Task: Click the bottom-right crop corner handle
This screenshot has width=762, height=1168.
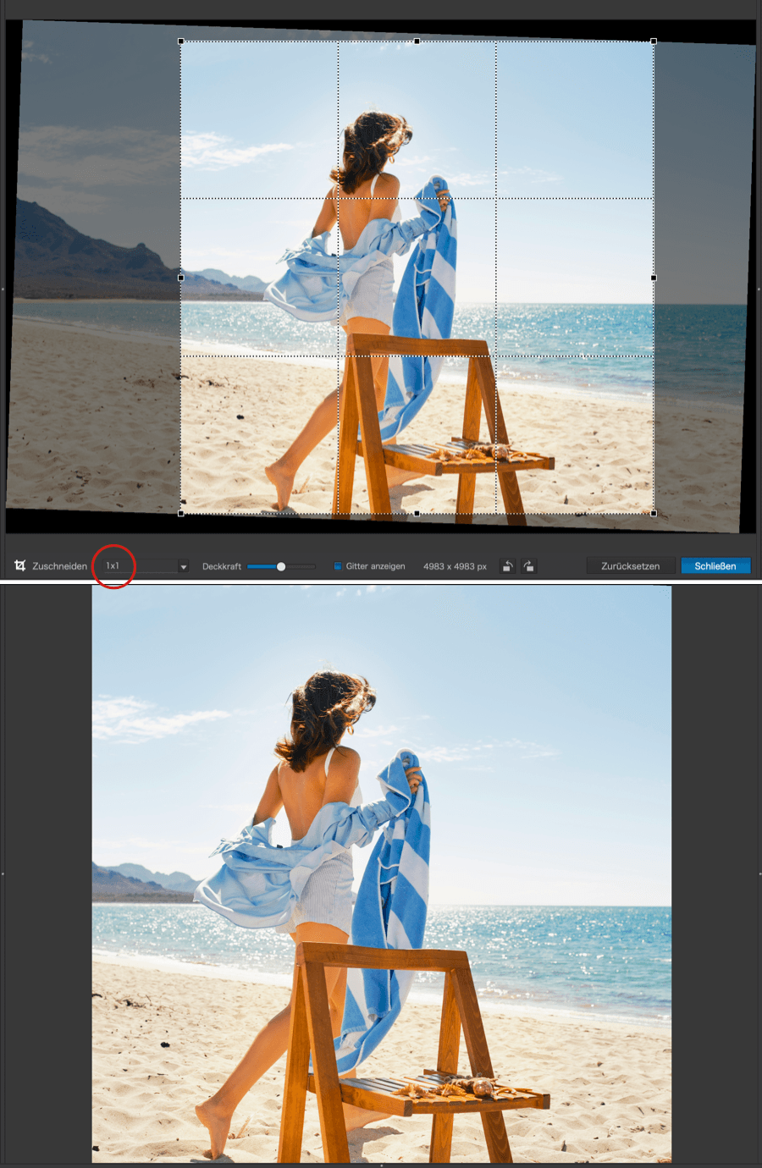Action: pyautogui.click(x=654, y=513)
